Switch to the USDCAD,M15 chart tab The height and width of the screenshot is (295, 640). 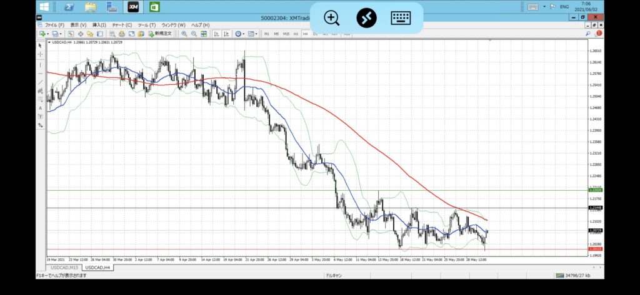(x=65, y=267)
